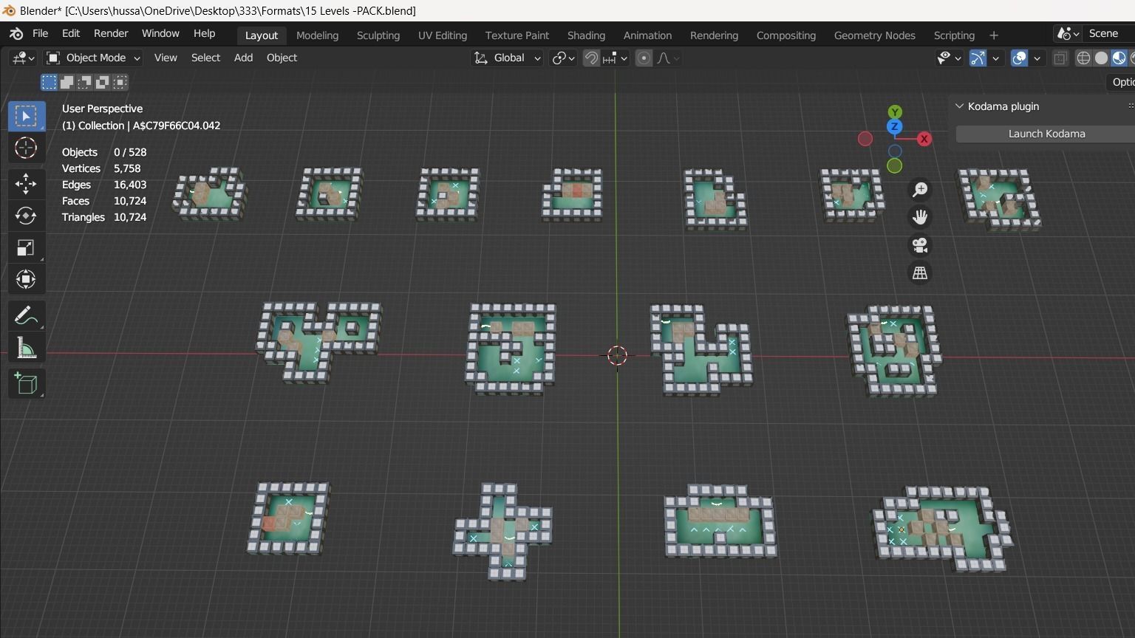Switch to wireframe viewport shading
Screen dimensions: 1135x638
coord(1083,58)
